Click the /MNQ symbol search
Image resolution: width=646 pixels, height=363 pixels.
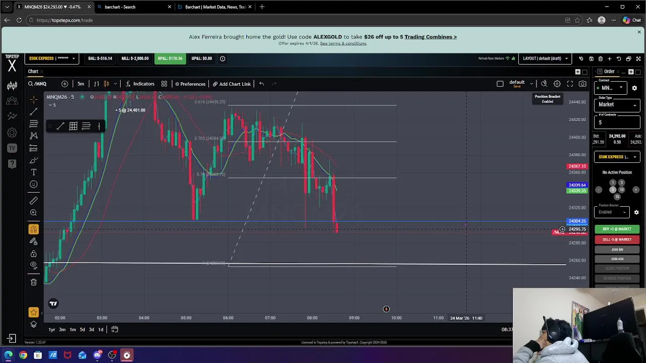point(37,84)
